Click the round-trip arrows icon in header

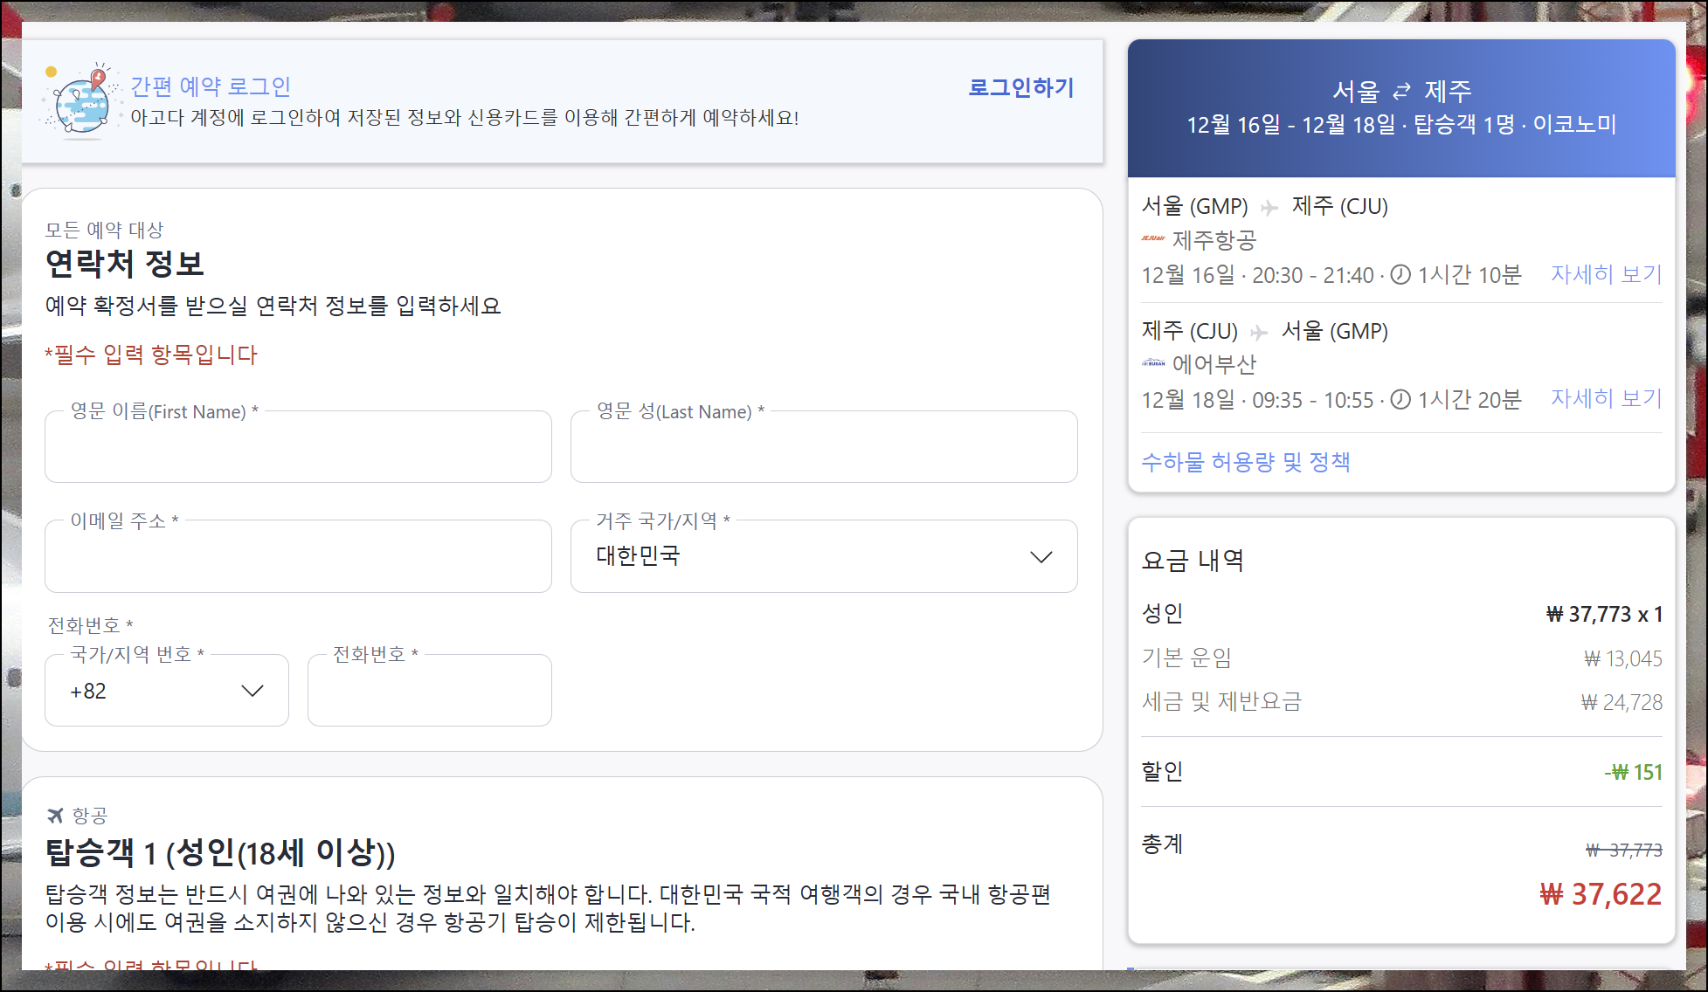click(1401, 92)
